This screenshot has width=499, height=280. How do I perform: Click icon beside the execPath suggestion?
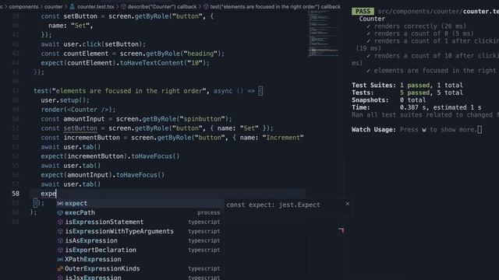(60, 212)
